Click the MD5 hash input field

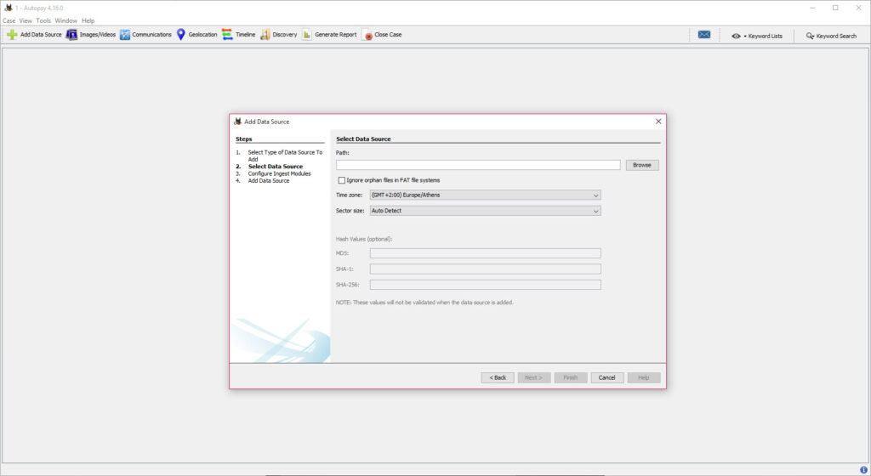(x=485, y=253)
